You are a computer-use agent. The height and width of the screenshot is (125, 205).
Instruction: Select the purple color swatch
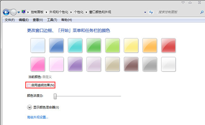point(75,64)
